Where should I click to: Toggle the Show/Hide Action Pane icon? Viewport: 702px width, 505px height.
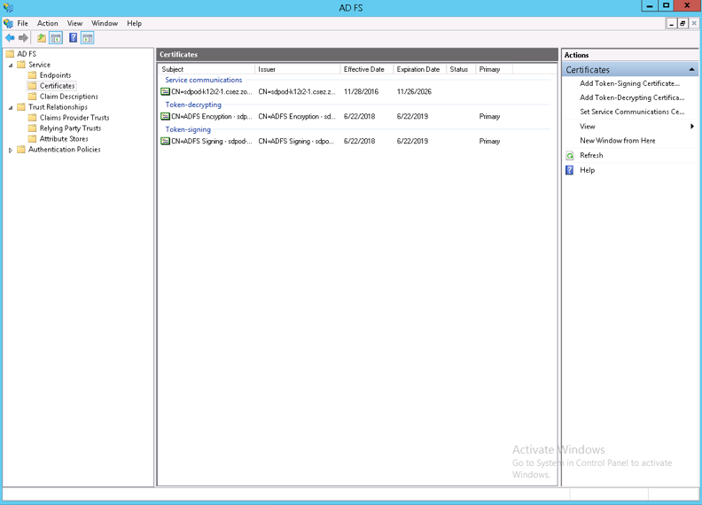pos(88,38)
